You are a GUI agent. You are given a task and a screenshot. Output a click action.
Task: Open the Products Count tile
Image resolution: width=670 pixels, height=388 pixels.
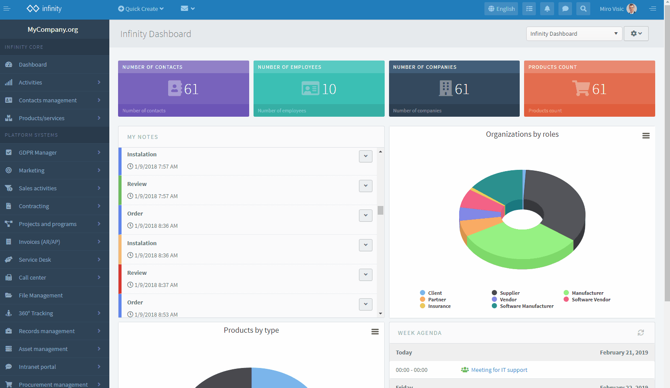tap(589, 88)
